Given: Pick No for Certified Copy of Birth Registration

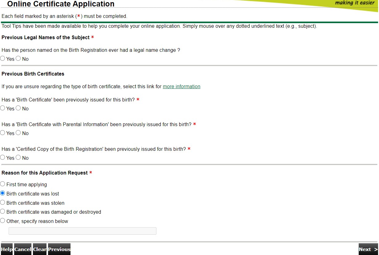Looking at the screenshot, I should 18,157.
